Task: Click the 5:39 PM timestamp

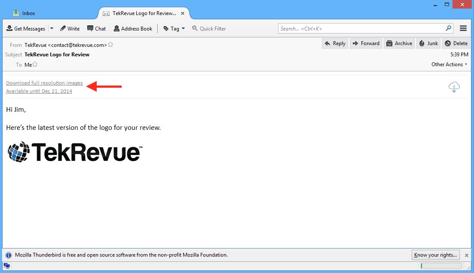Action: [459, 55]
